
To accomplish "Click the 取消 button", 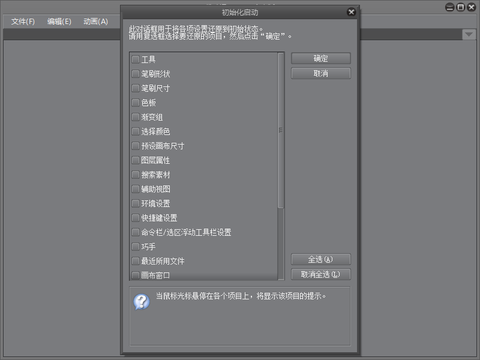I will tap(320, 73).
